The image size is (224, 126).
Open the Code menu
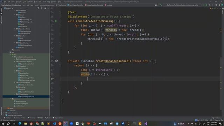tap(24, 2)
